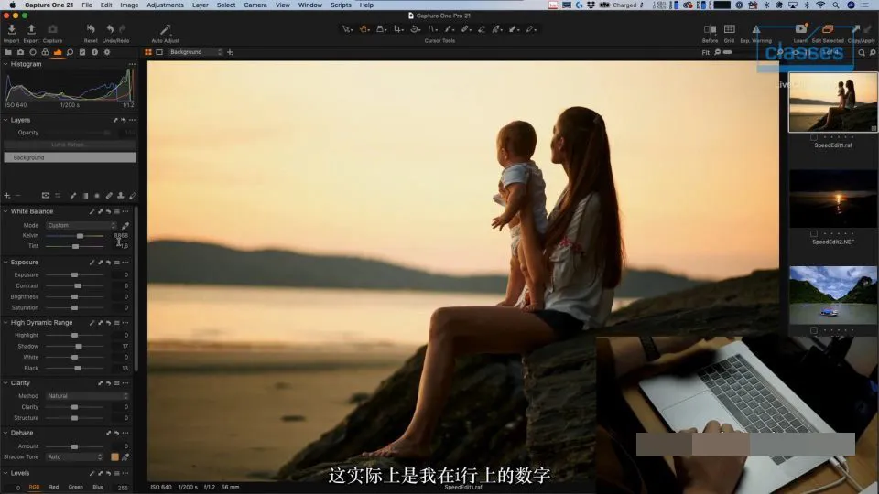This screenshot has height=494, width=879.
Task: Open the Output tool tab gear icon
Action: click(x=106, y=52)
